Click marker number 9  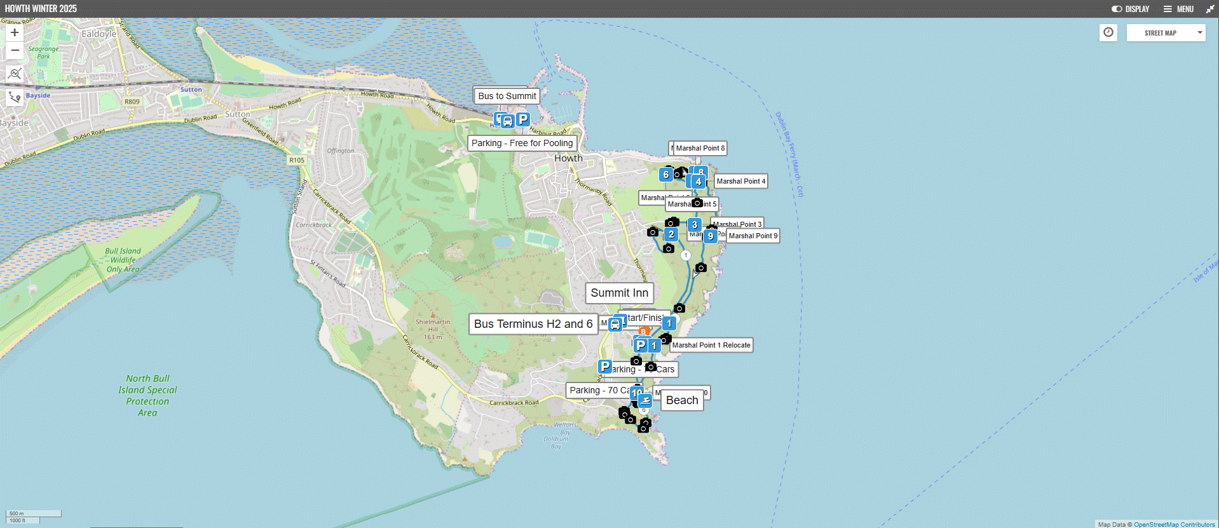[711, 236]
